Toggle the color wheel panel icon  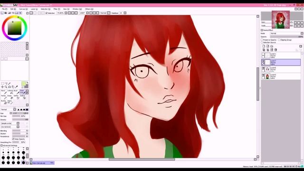[x=2, y=13]
